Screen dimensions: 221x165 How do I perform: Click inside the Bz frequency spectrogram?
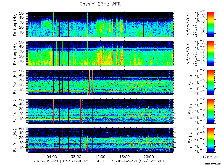[100, 140]
